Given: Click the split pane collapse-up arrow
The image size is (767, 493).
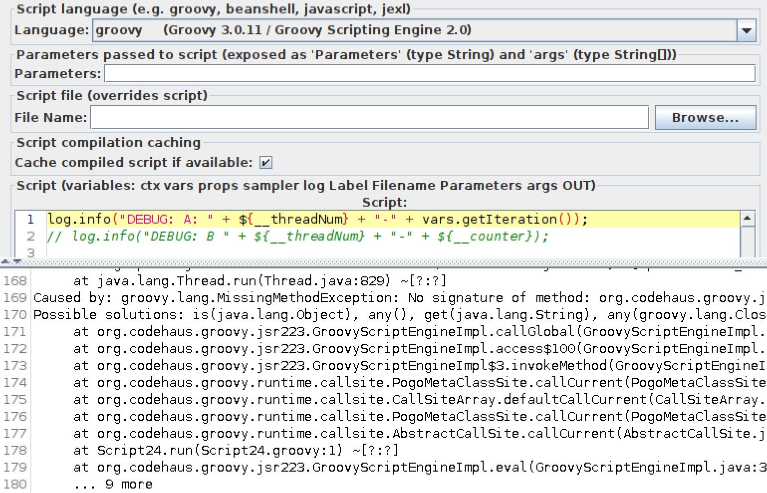Looking at the screenshot, I should pos(5,261).
